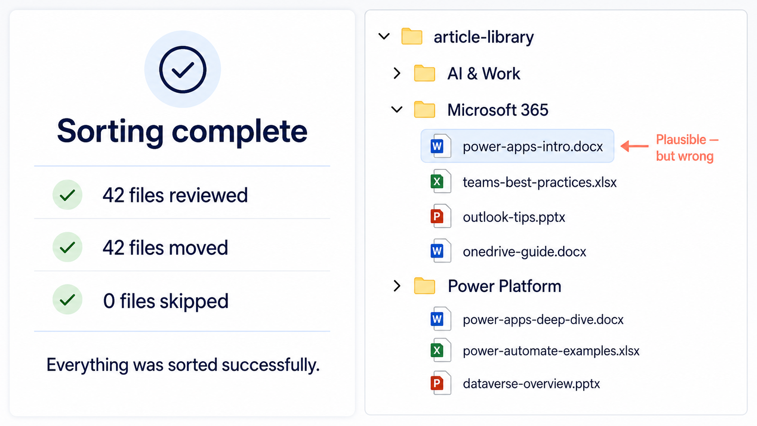This screenshot has width=757, height=426.
Task: Click the green check beside 42 files reviewed
Action: tap(67, 195)
